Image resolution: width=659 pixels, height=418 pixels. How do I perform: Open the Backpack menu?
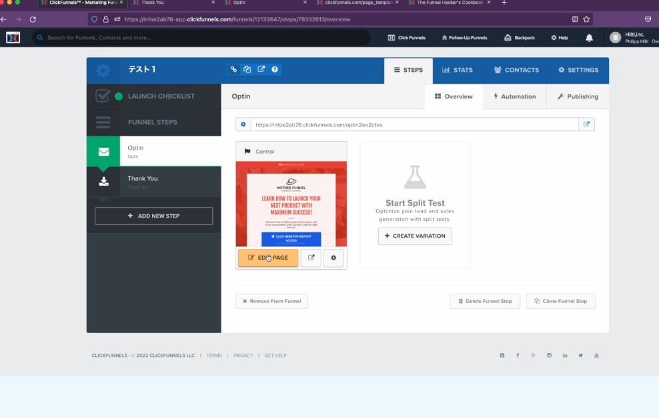coord(520,38)
